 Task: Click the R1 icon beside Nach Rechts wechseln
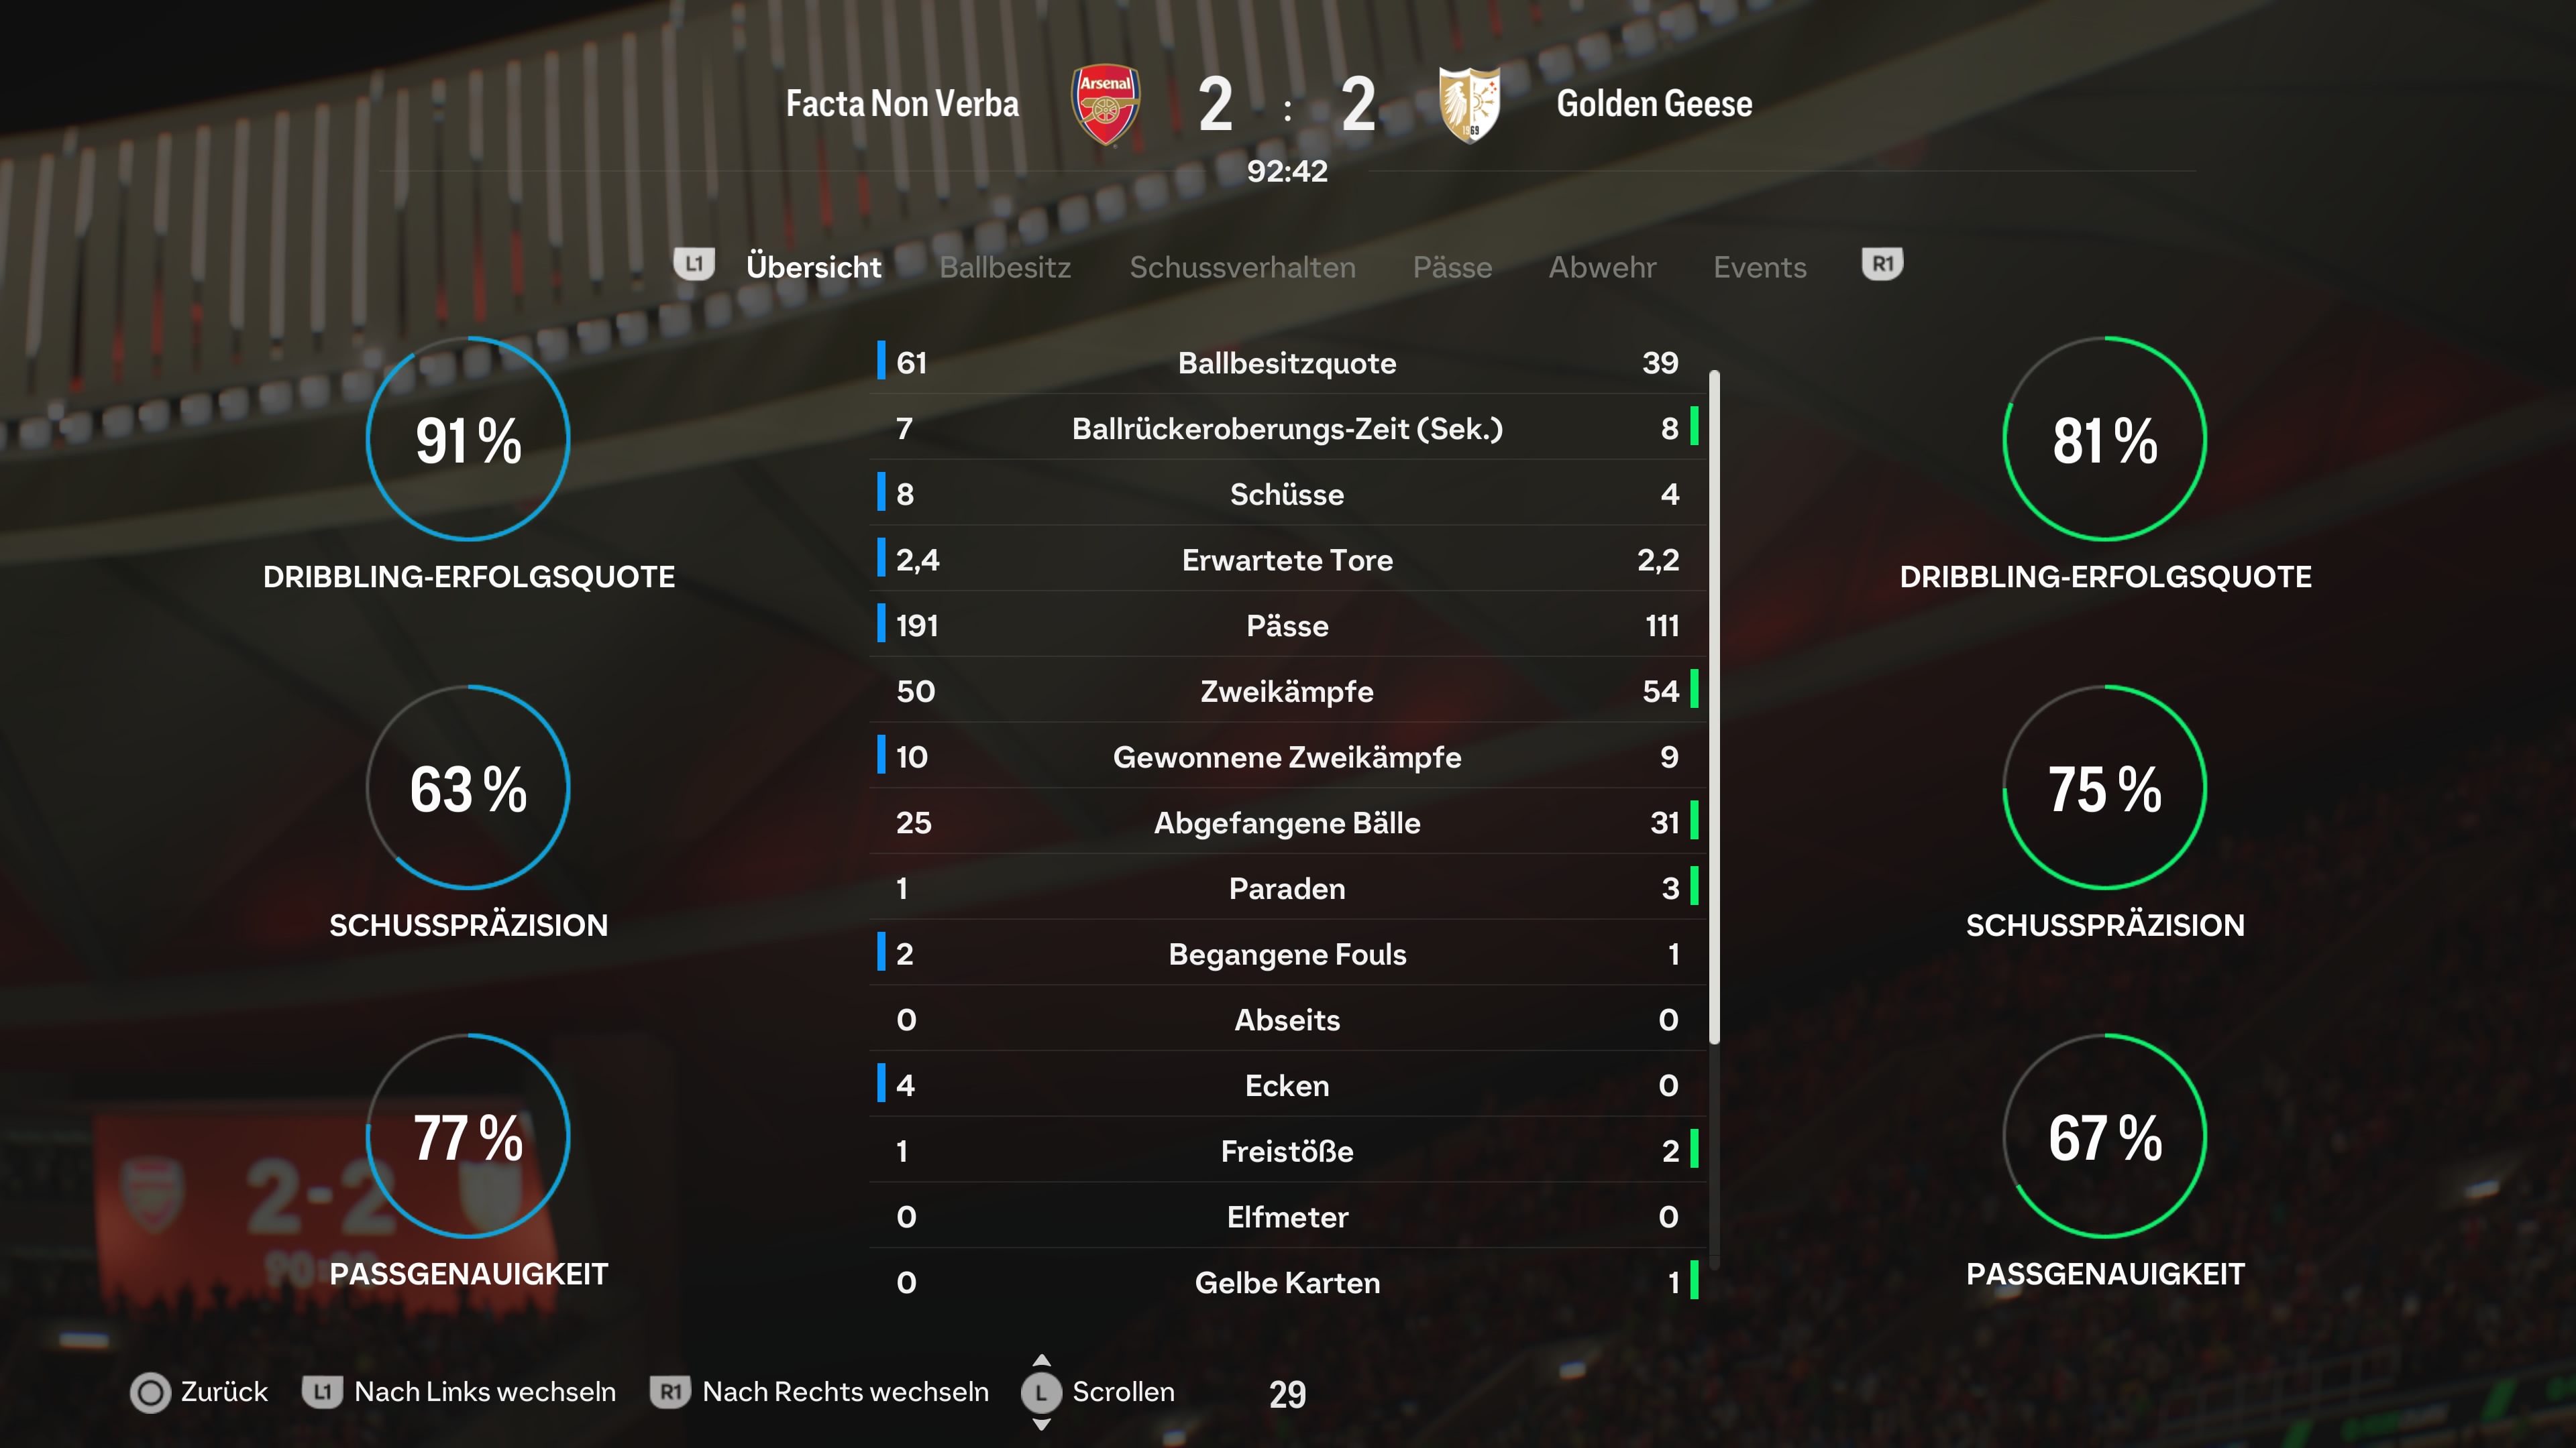[670, 1391]
